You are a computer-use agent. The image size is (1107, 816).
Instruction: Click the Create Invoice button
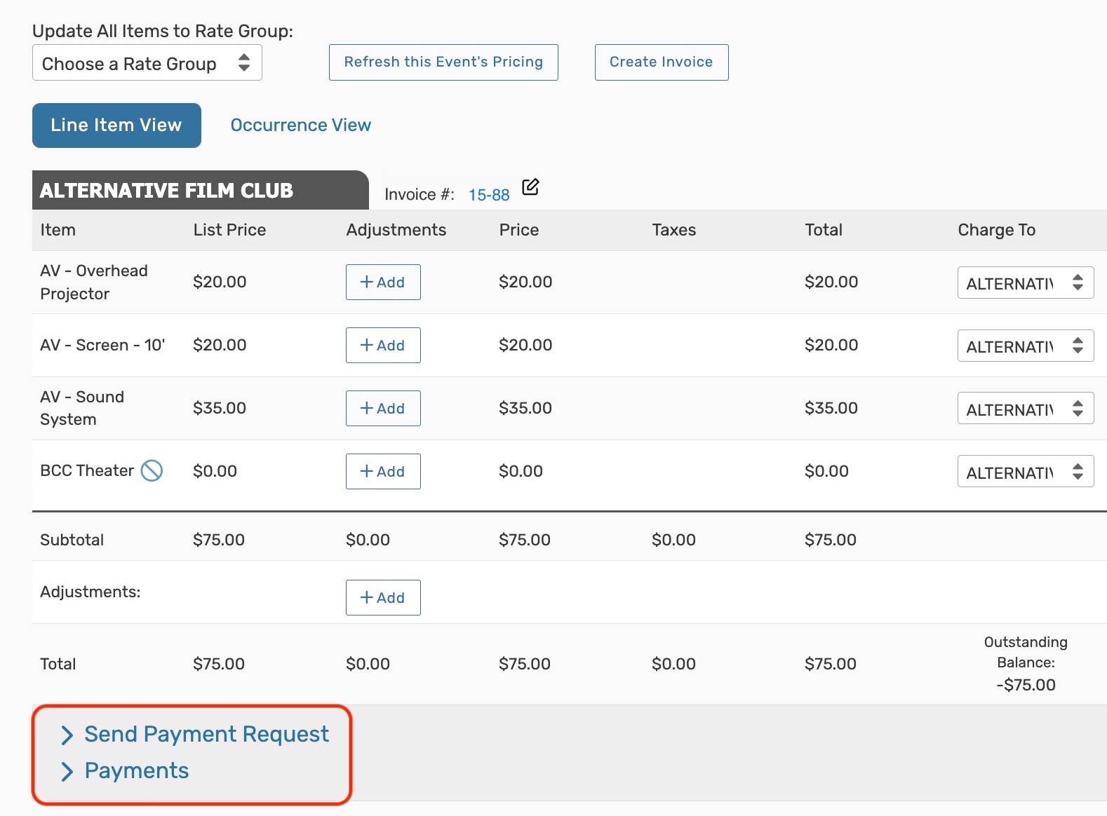(661, 62)
